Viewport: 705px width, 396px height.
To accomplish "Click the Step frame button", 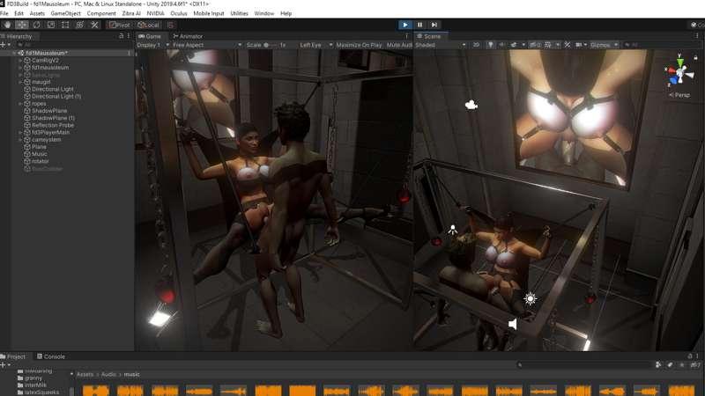I will click(x=434, y=25).
